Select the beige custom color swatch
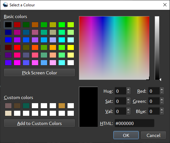Screen dimensions: 170x143 coord(8,113)
